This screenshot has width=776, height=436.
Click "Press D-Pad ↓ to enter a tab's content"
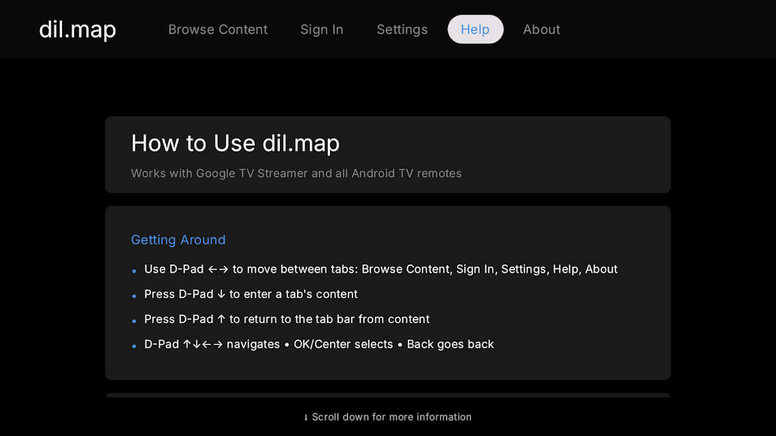tap(251, 294)
